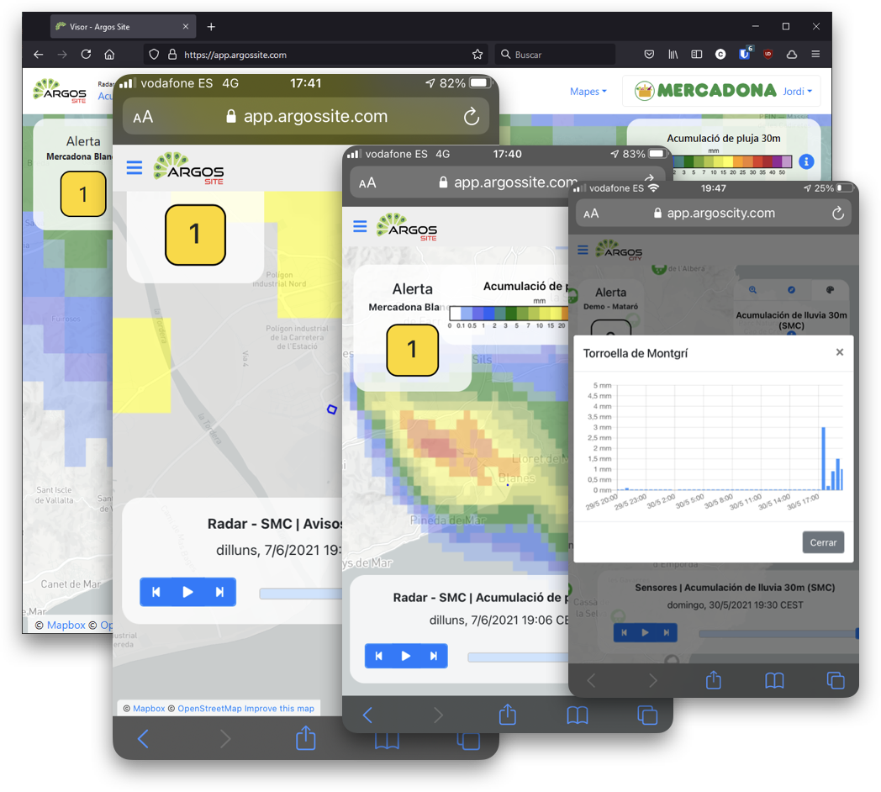Tap the share icon on the 17:40 phone
The height and width of the screenshot is (792, 881).
tap(508, 715)
